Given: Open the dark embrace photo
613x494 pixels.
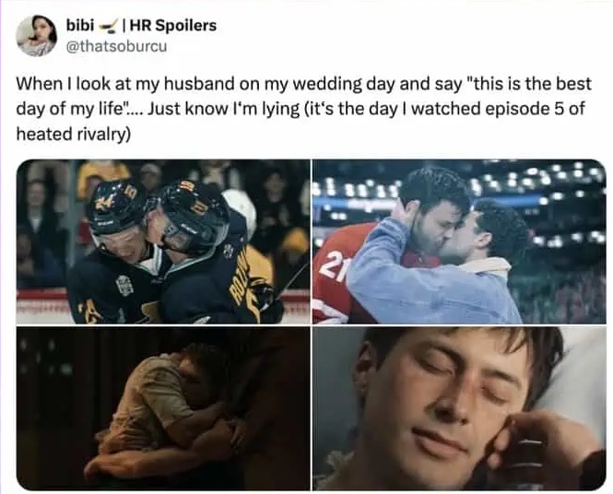Looking at the screenshot, I should (x=163, y=408).
